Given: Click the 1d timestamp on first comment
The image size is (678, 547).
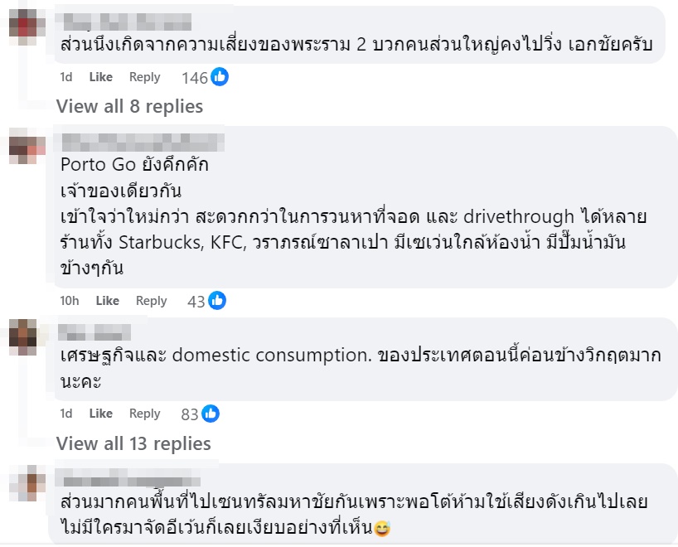Looking at the screenshot, I should point(66,77).
